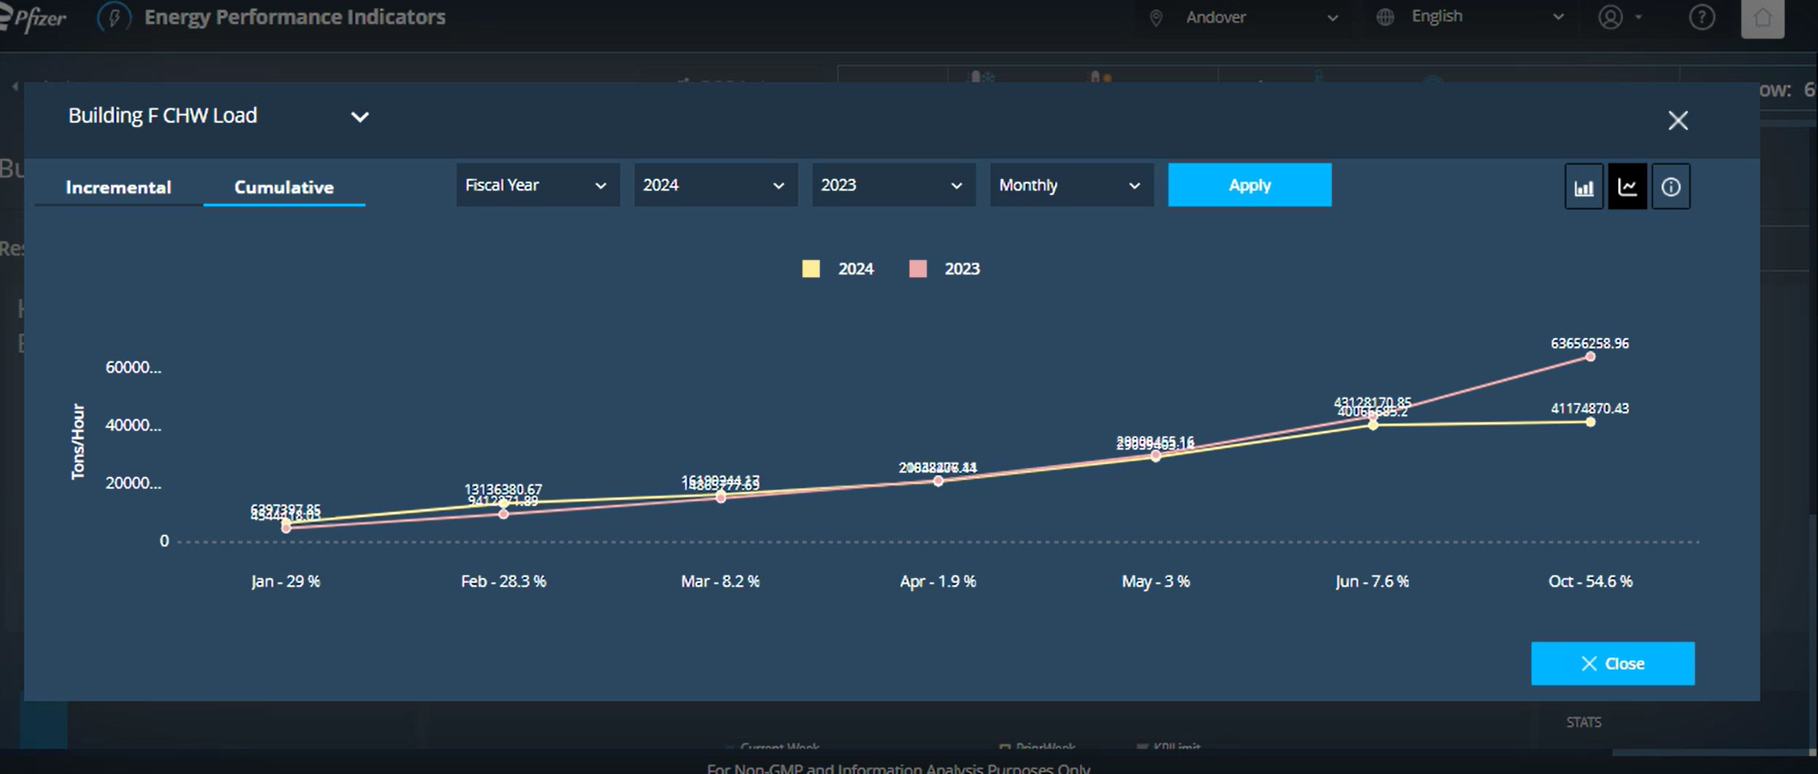Screen dimensions: 1818x774
Task: Switch to the Incremental tab
Action: pos(117,186)
